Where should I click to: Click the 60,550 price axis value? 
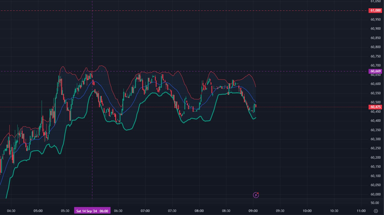375,93
